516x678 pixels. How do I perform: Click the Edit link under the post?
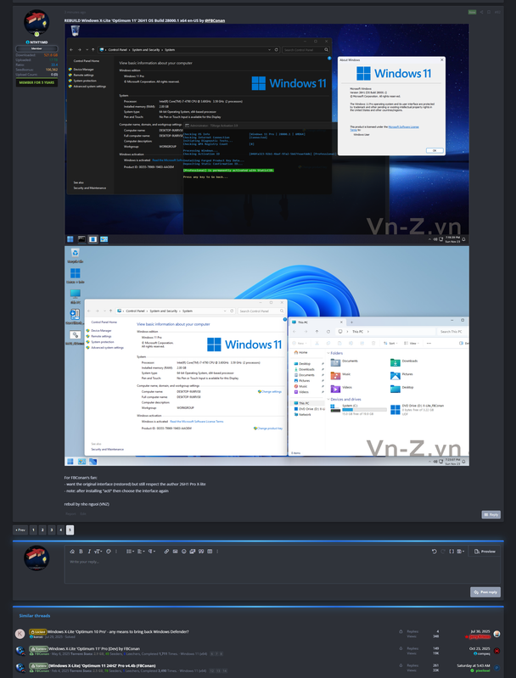coord(83,513)
